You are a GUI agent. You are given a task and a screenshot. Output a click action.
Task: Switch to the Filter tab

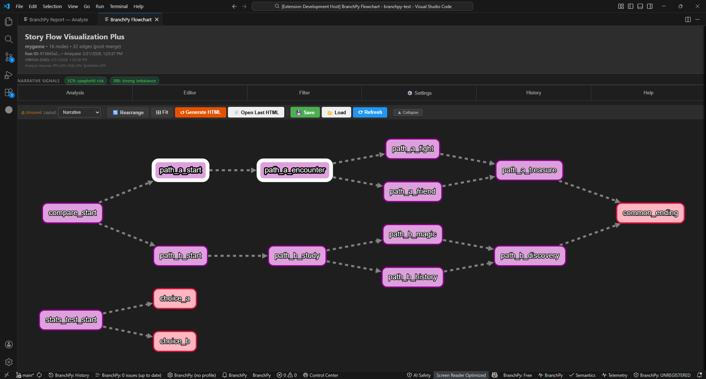click(304, 93)
